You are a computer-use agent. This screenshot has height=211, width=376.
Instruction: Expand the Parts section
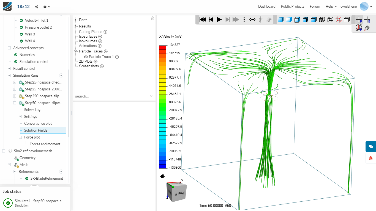coord(75,20)
